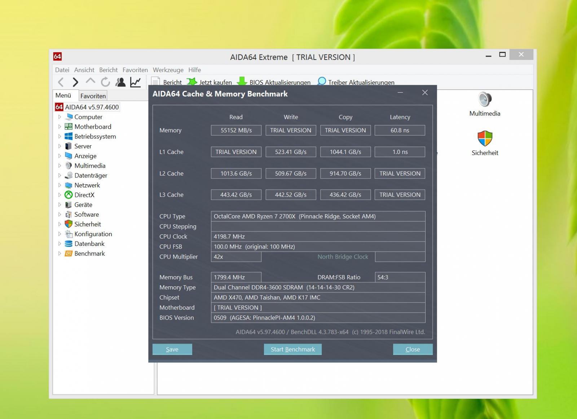Image resolution: width=577 pixels, height=419 pixels.
Task: Select the Konfiguration tree icon
Action: point(69,234)
